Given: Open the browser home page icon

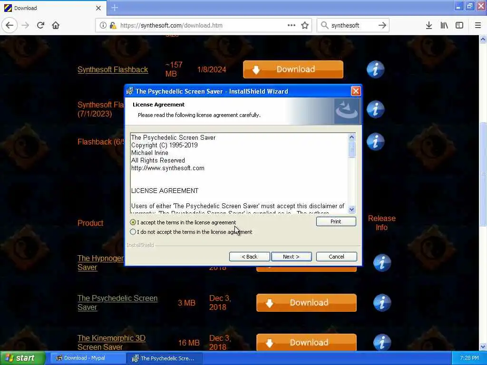Looking at the screenshot, I should point(56,26).
